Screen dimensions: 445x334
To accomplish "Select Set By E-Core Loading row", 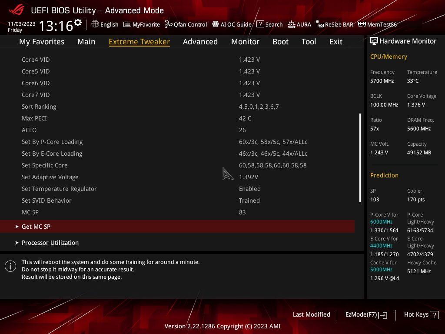I will point(177,154).
